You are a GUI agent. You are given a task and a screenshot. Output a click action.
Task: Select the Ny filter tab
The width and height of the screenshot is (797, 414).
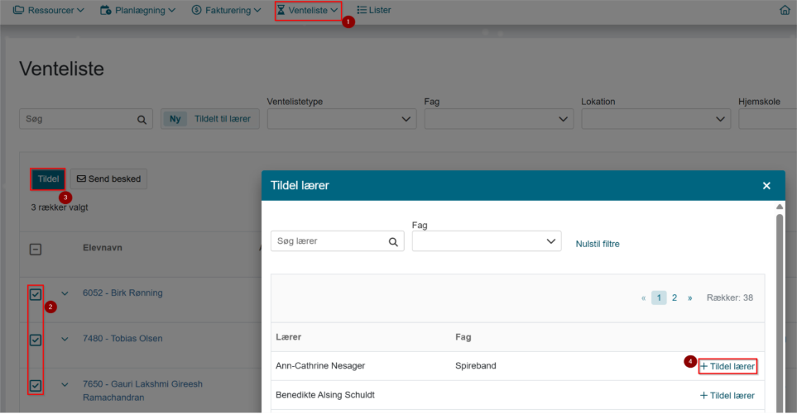click(175, 119)
